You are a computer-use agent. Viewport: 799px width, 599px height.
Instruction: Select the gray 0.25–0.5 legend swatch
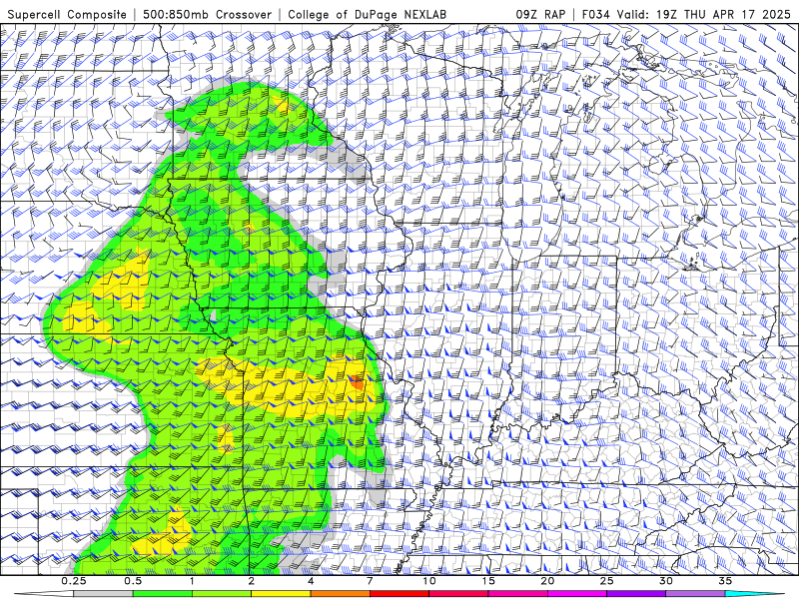click(104, 594)
